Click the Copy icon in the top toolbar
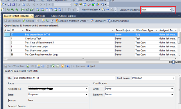 [x=24, y=5]
